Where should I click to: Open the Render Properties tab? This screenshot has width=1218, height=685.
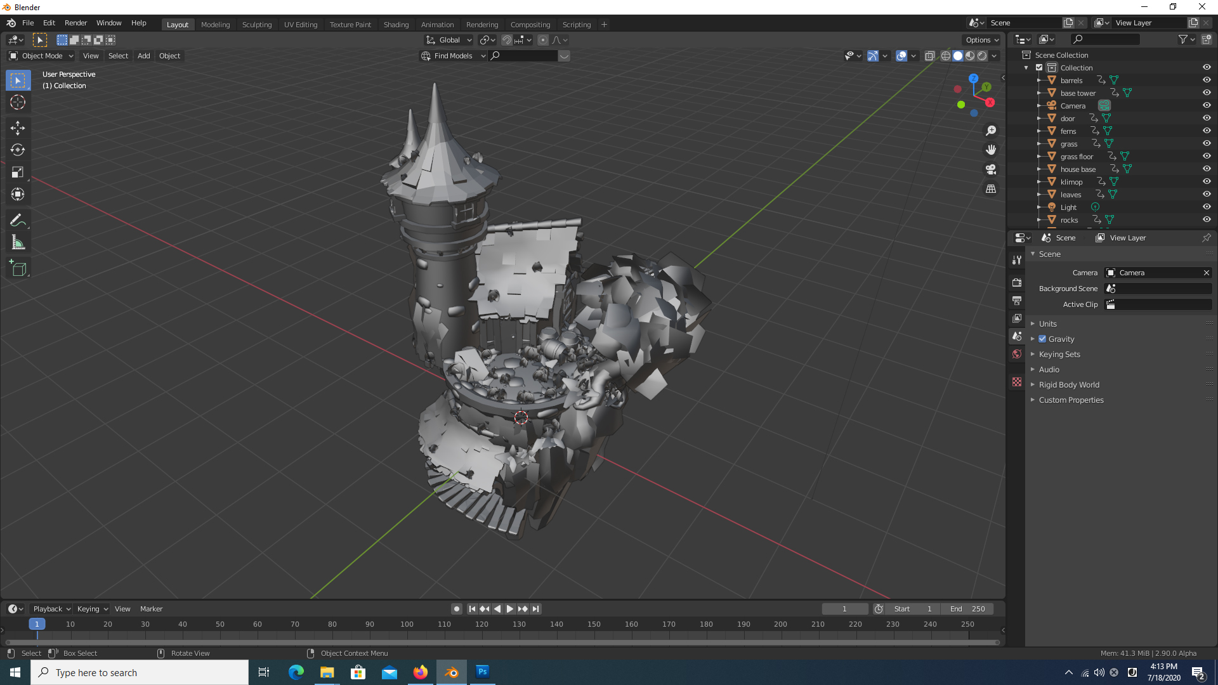point(1017,282)
